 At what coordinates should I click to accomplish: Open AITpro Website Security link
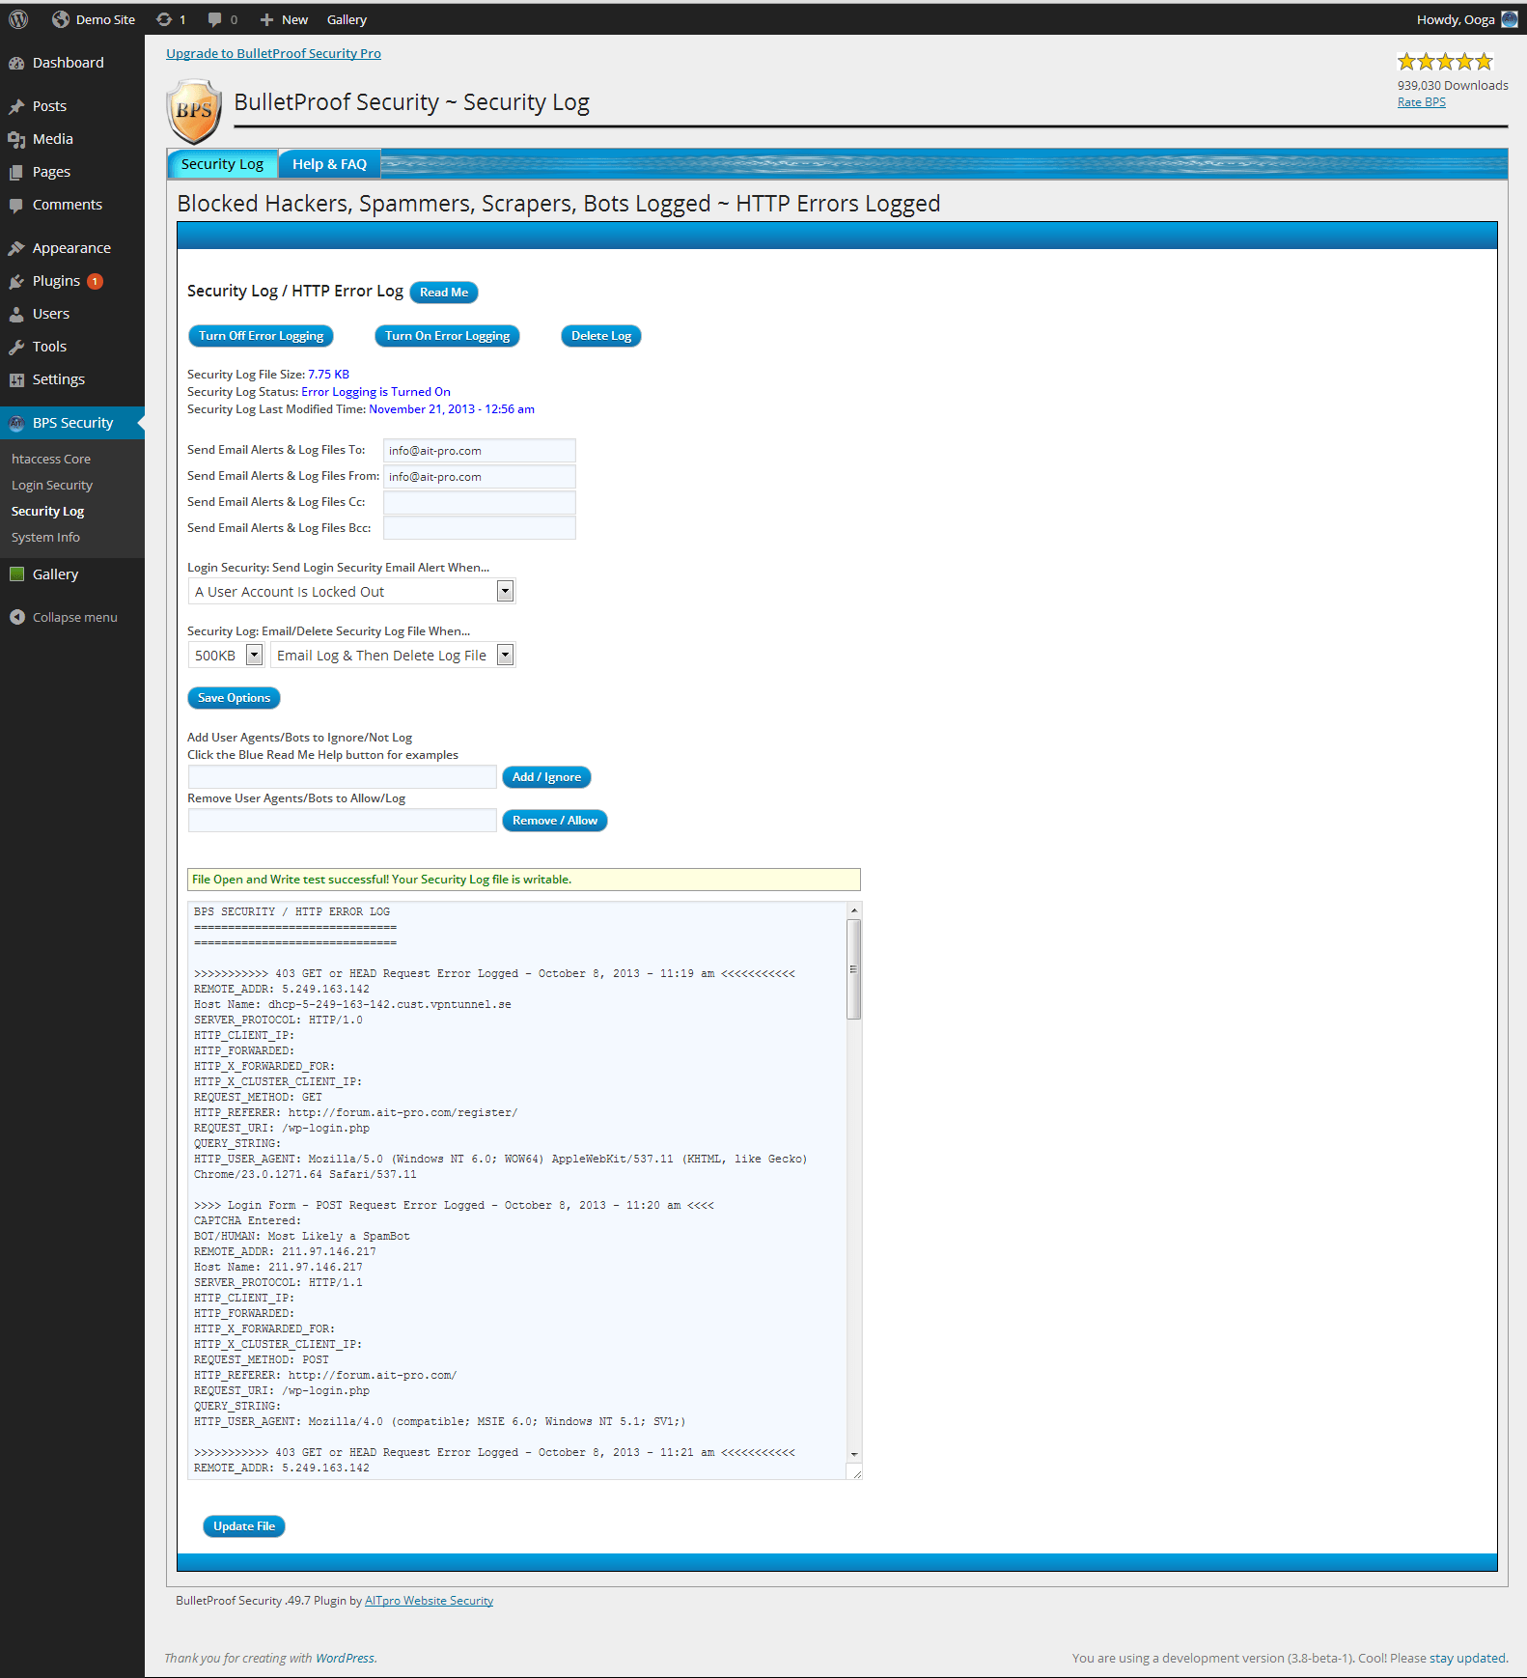(429, 1601)
